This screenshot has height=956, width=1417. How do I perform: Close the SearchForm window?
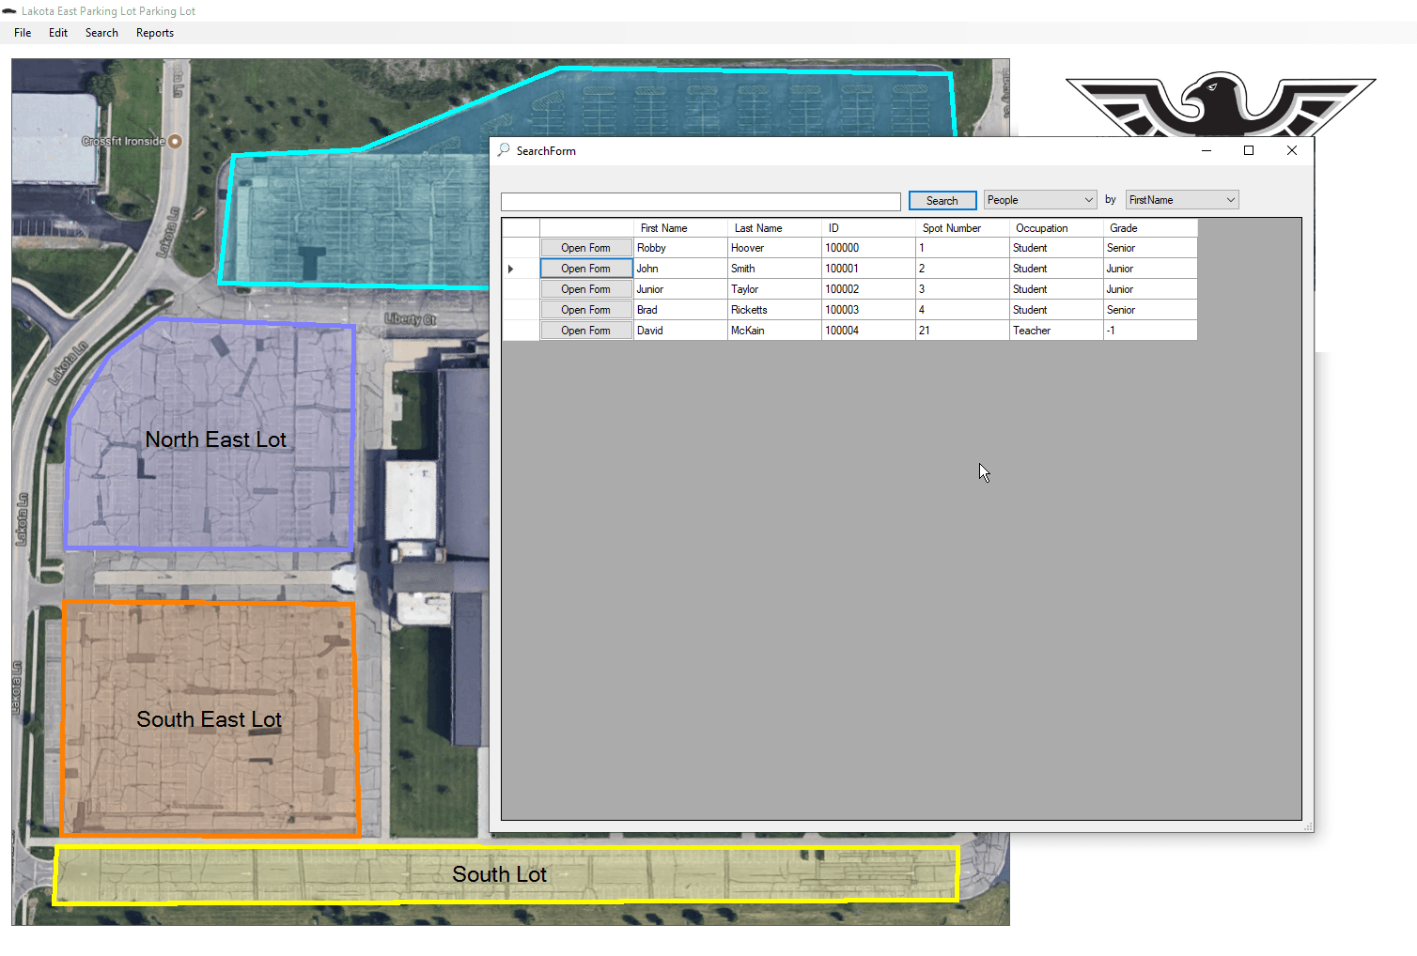click(1292, 150)
